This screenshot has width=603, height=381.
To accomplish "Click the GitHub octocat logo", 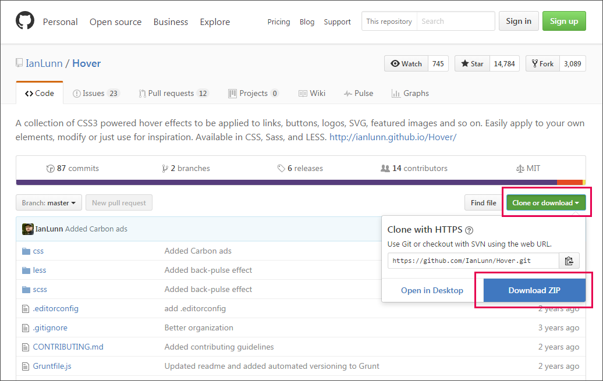I will [x=25, y=20].
